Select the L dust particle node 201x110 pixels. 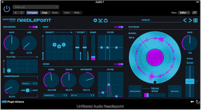64,45
